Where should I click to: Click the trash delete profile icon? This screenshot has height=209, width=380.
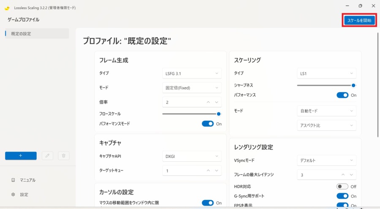[63, 156]
